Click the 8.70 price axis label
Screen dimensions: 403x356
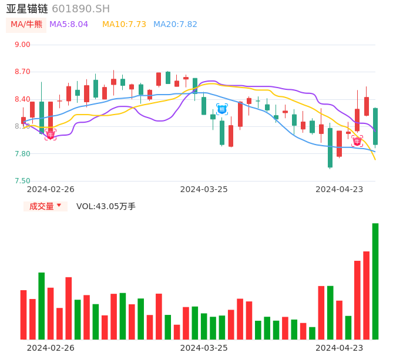pos(22,72)
